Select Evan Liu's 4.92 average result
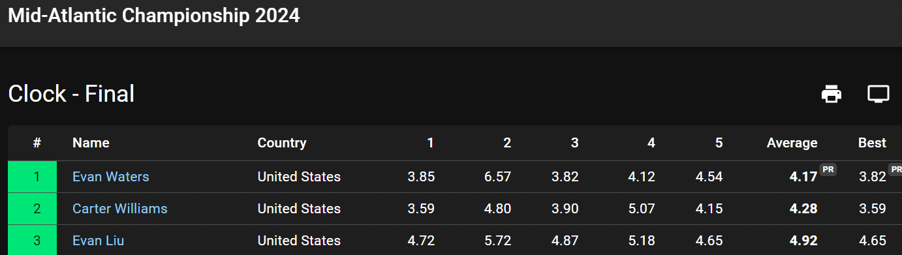Screen dimensions: 902x255 pos(803,241)
